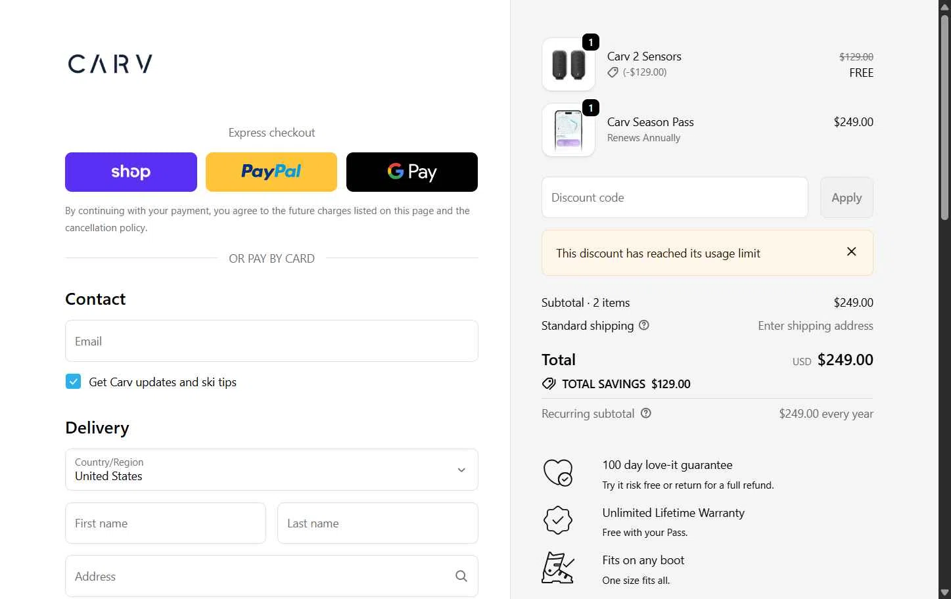
Task: Dismiss the discount usage limit message
Action: [x=852, y=252]
